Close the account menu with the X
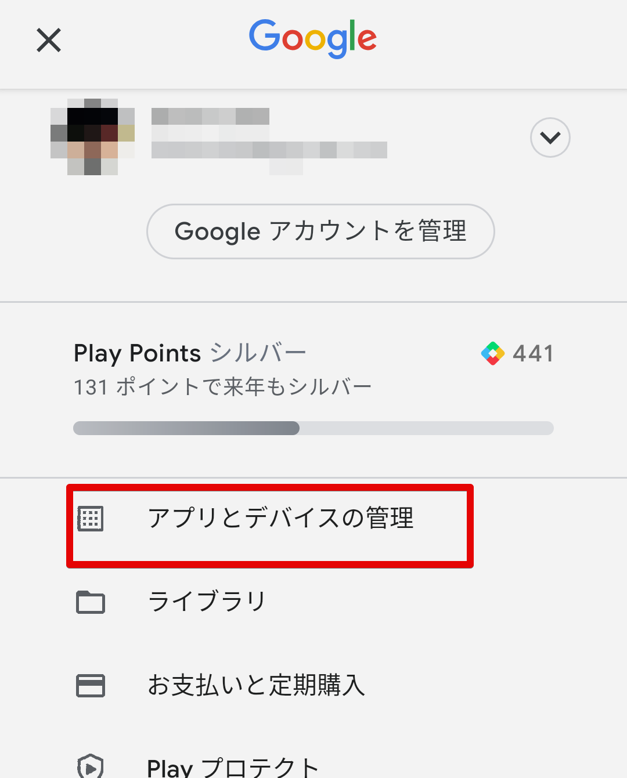 [48, 41]
